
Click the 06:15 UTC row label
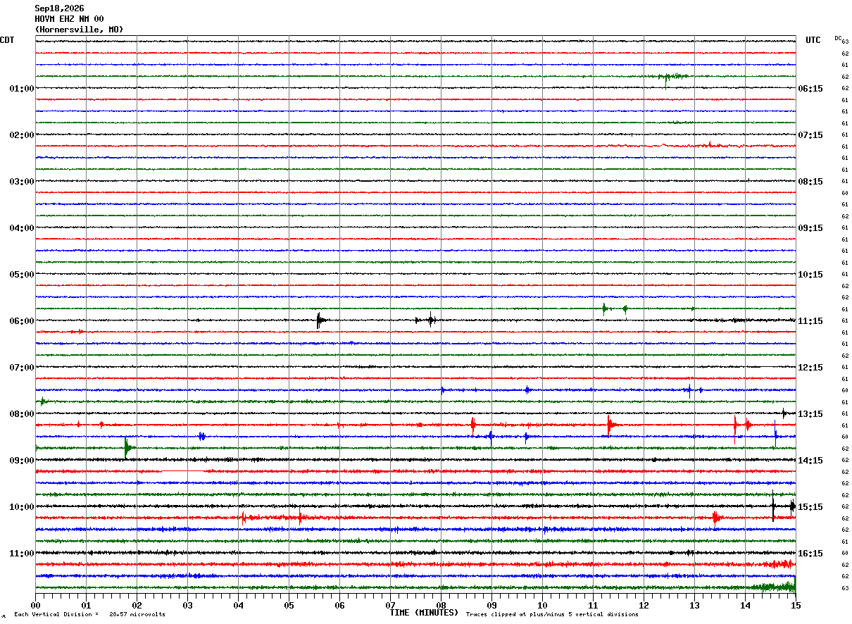point(810,89)
